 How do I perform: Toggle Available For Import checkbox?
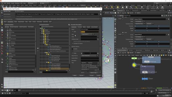(x=72, y=44)
